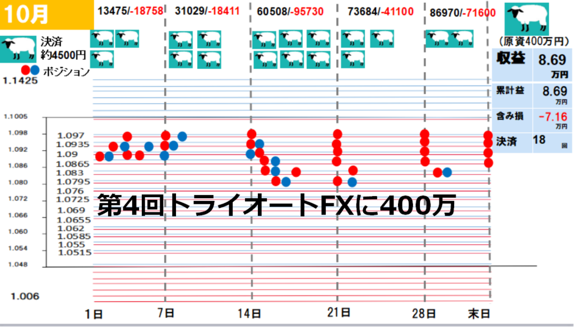
Task: Click the 1.0795 grid price label
Action: [x=72, y=182]
